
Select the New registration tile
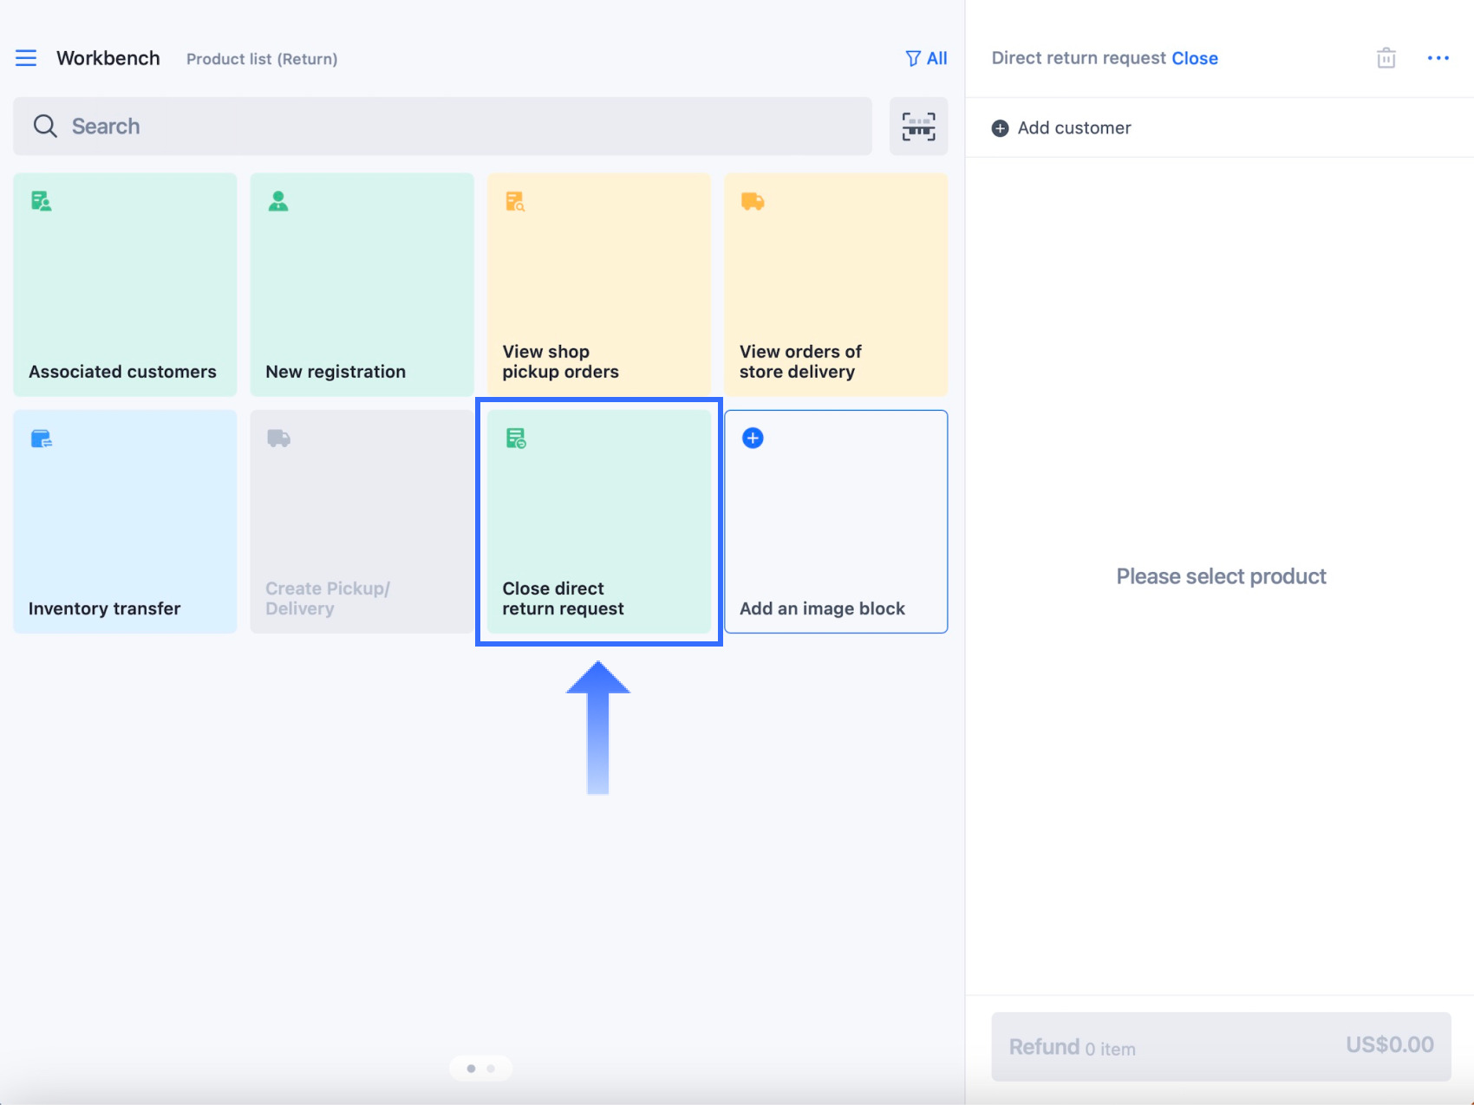pyautogui.click(x=362, y=284)
